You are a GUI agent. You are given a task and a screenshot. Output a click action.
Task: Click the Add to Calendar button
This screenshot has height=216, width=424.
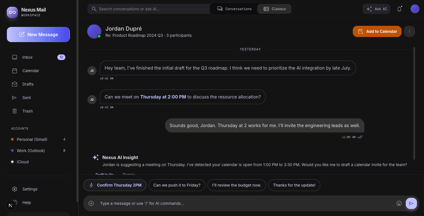[x=377, y=31]
